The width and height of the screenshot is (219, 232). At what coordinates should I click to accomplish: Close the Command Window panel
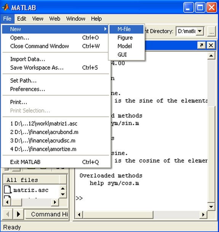click(211, 45)
